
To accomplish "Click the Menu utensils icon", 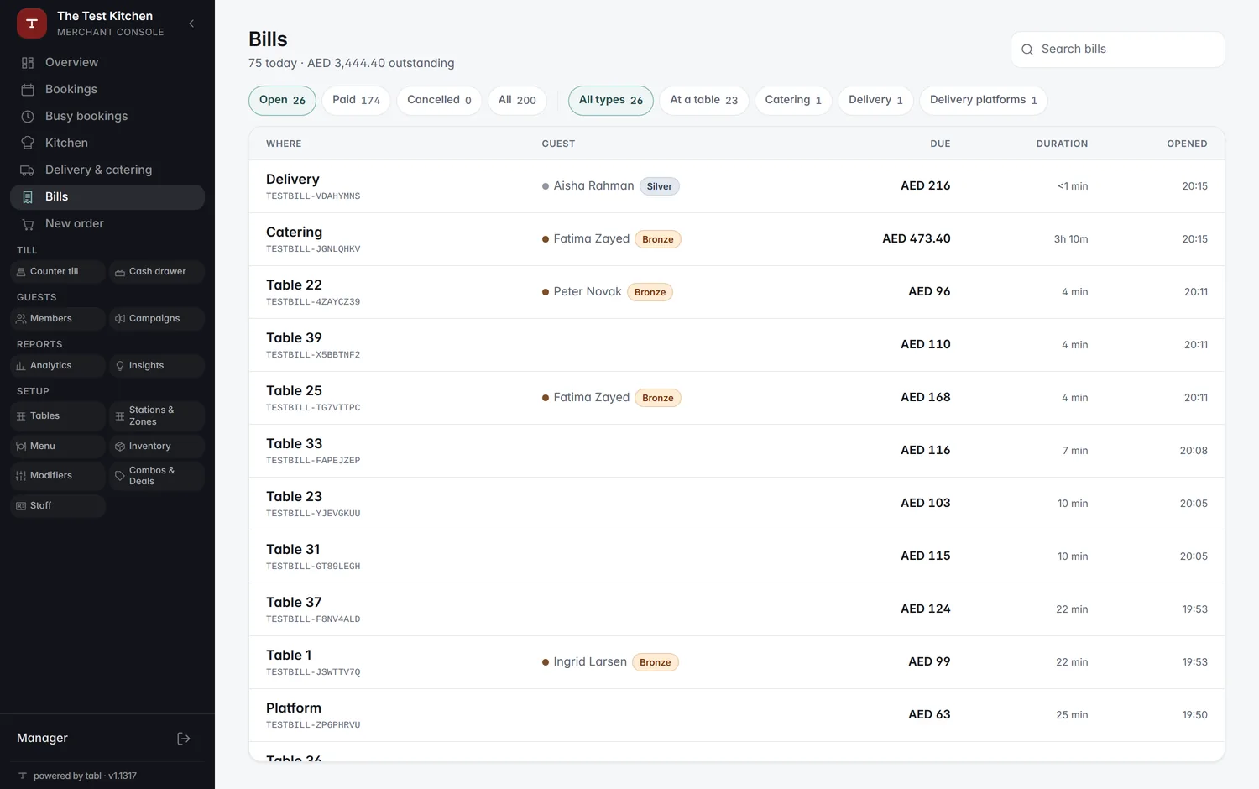I will coord(21,447).
